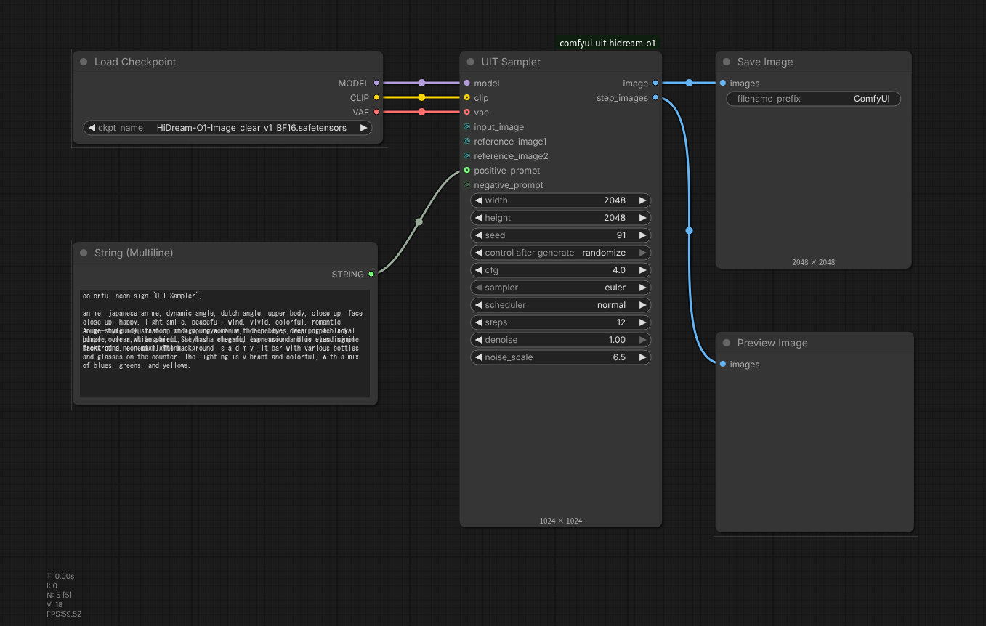Open the ckpt_name checkpoint dropdown
Screen dimensions: 986x626
[228, 128]
